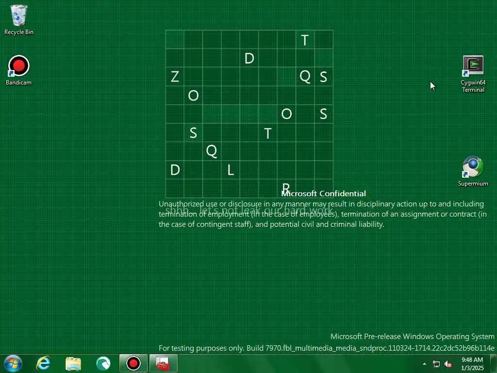
Task: Click the teal swirl browser icon in taskbar
Action: 103,363
